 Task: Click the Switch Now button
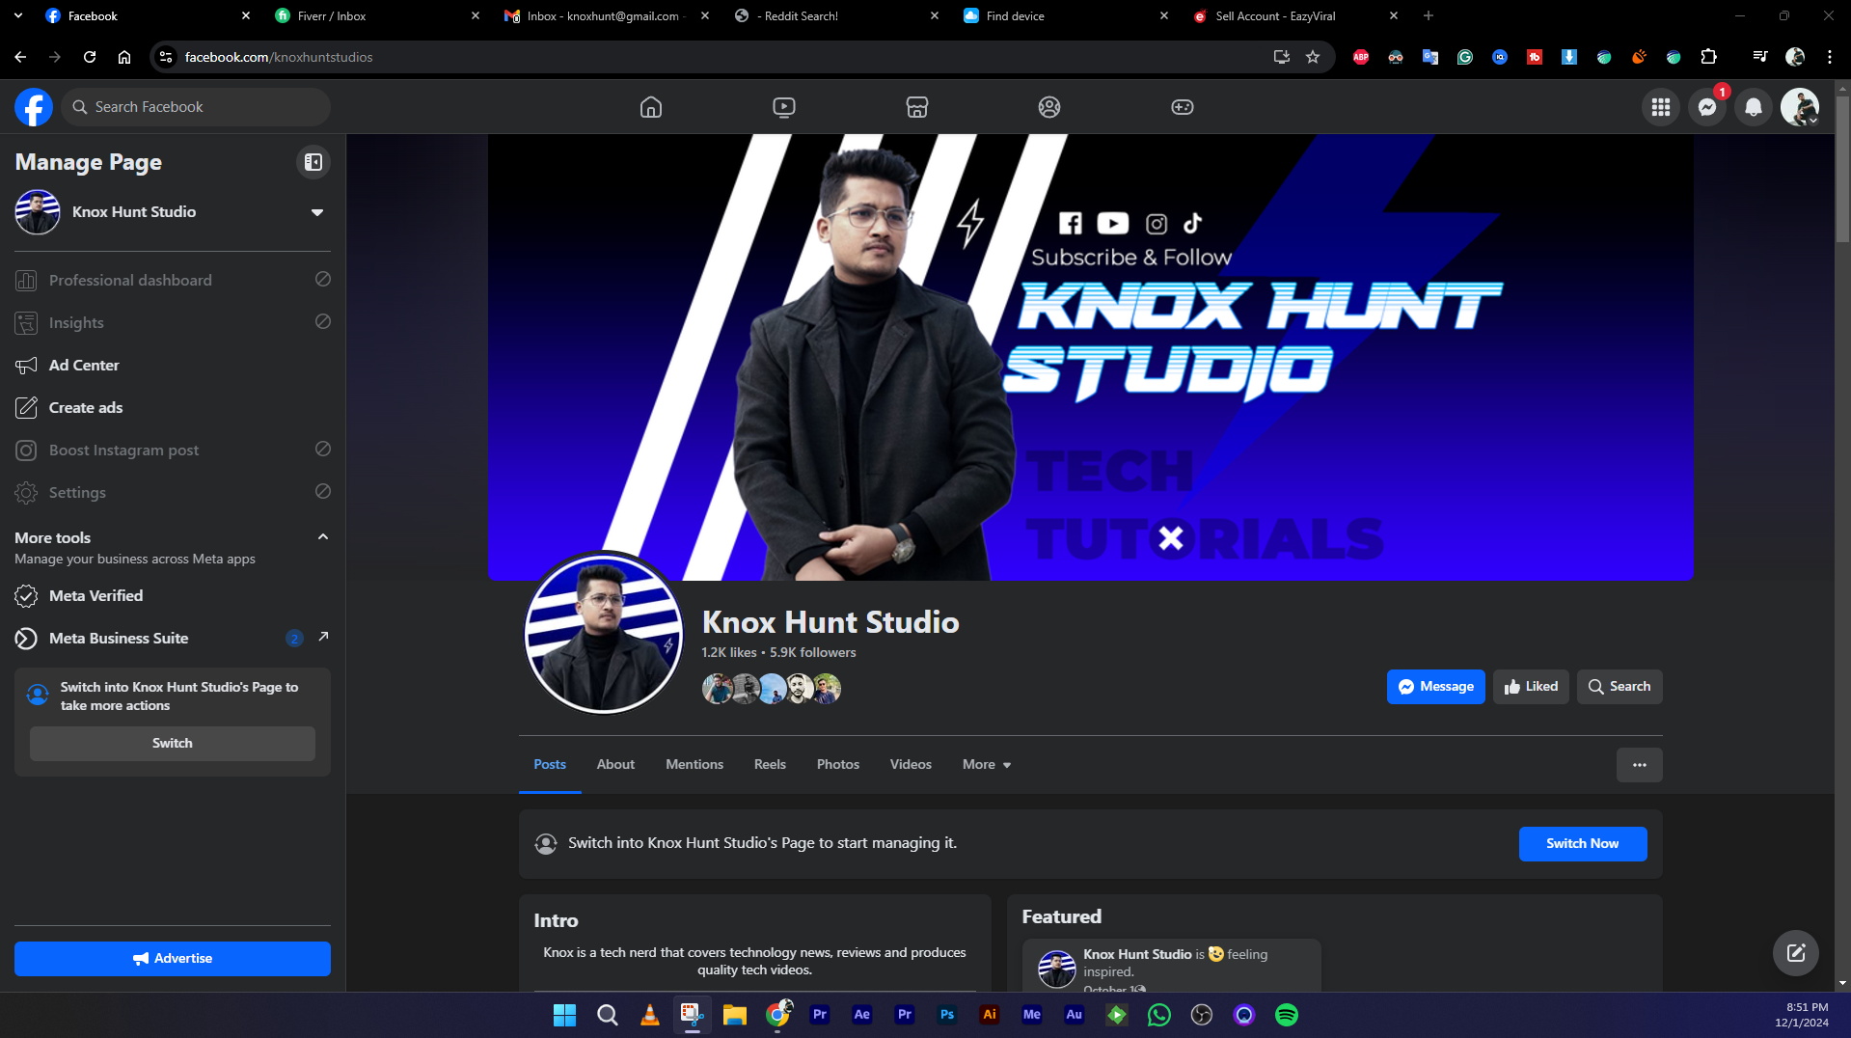(x=1583, y=844)
